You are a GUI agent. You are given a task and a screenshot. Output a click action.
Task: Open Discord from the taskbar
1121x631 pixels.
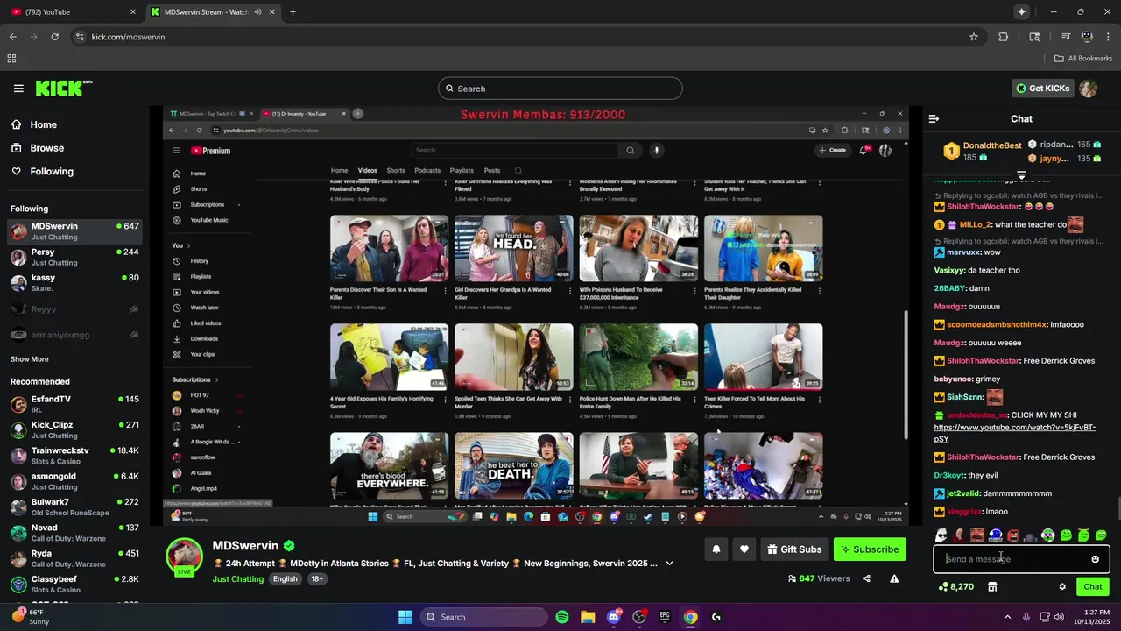click(x=613, y=617)
